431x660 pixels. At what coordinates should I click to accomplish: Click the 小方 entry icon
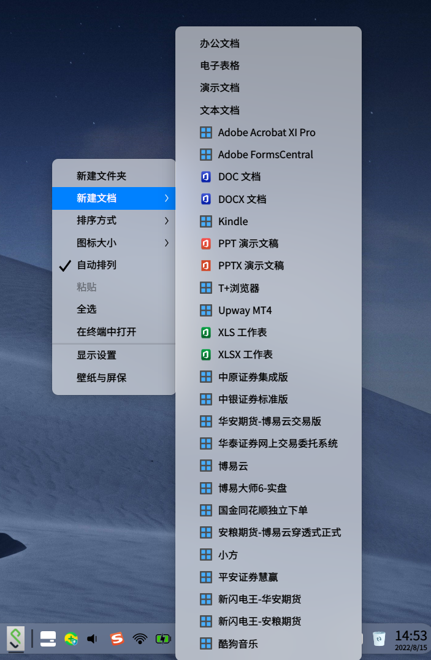[x=206, y=554]
